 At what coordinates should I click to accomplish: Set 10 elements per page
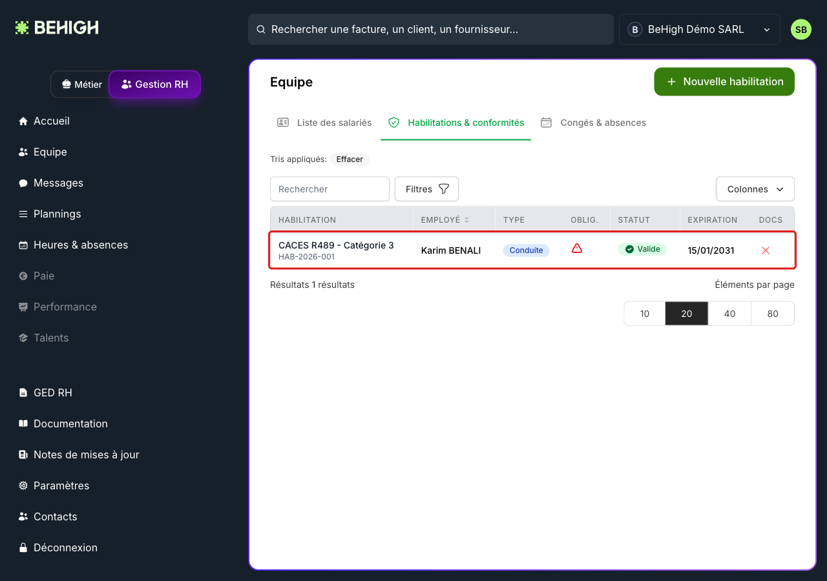click(645, 314)
